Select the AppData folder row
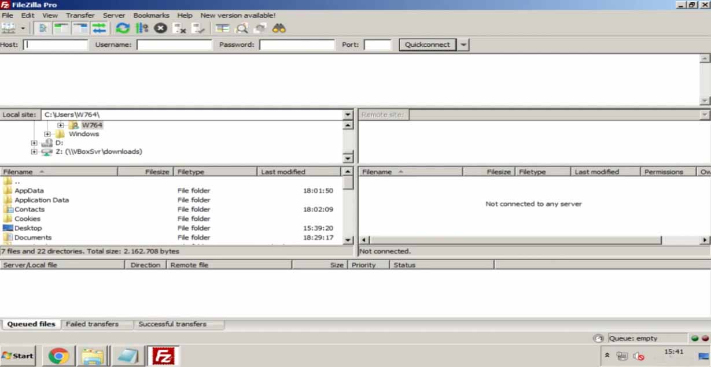This screenshot has height=367, width=711. [x=171, y=191]
